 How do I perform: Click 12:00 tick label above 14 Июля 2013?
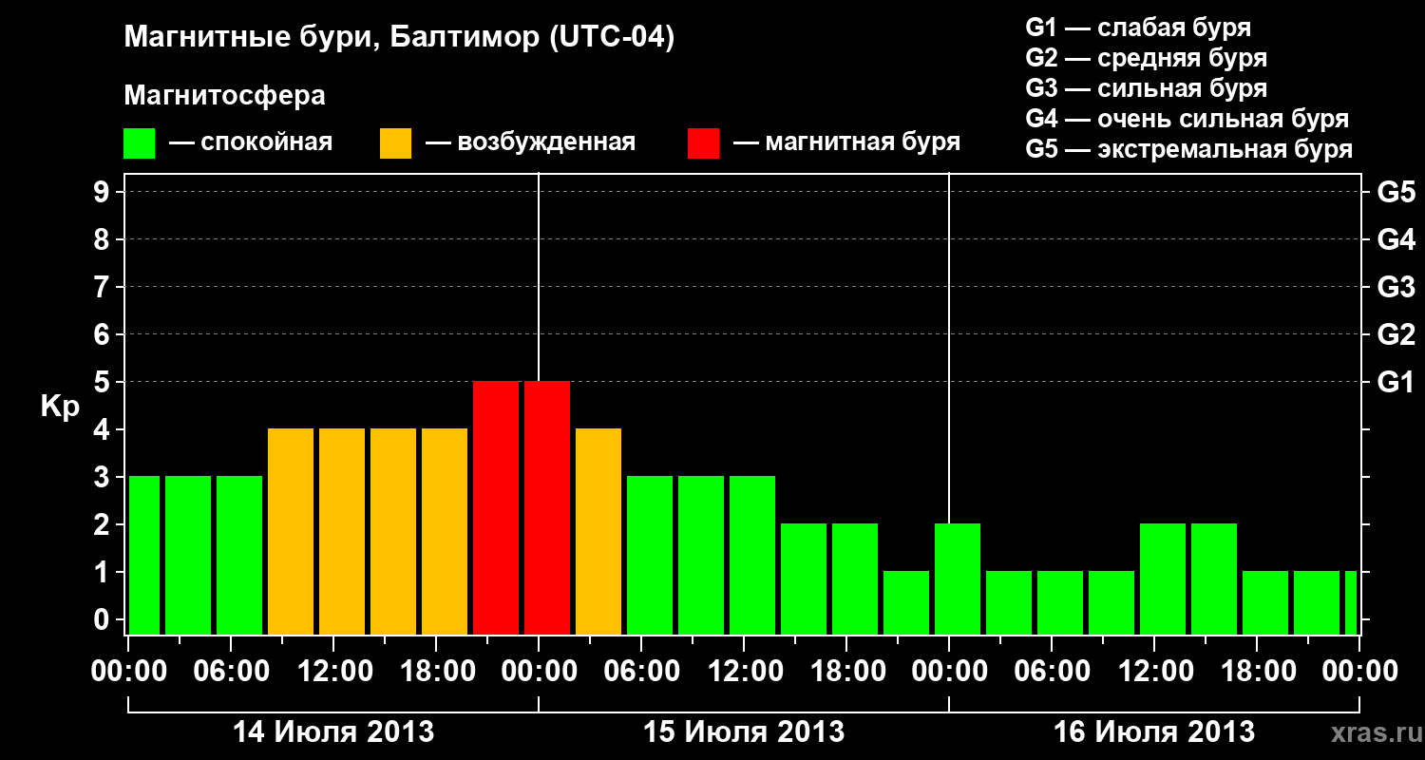click(x=333, y=672)
